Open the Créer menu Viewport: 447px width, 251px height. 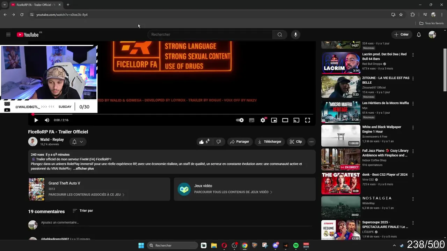(x=401, y=35)
